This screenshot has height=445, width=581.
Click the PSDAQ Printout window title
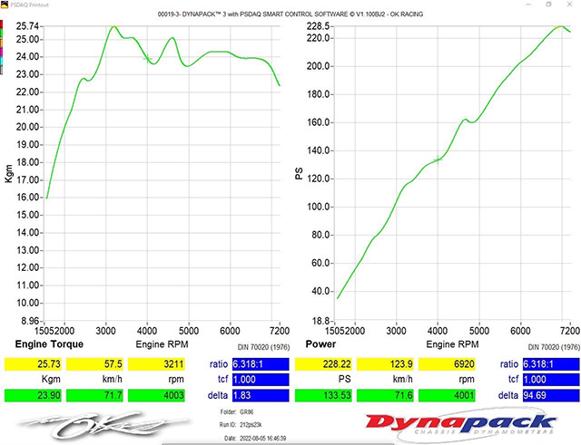tap(29, 5)
